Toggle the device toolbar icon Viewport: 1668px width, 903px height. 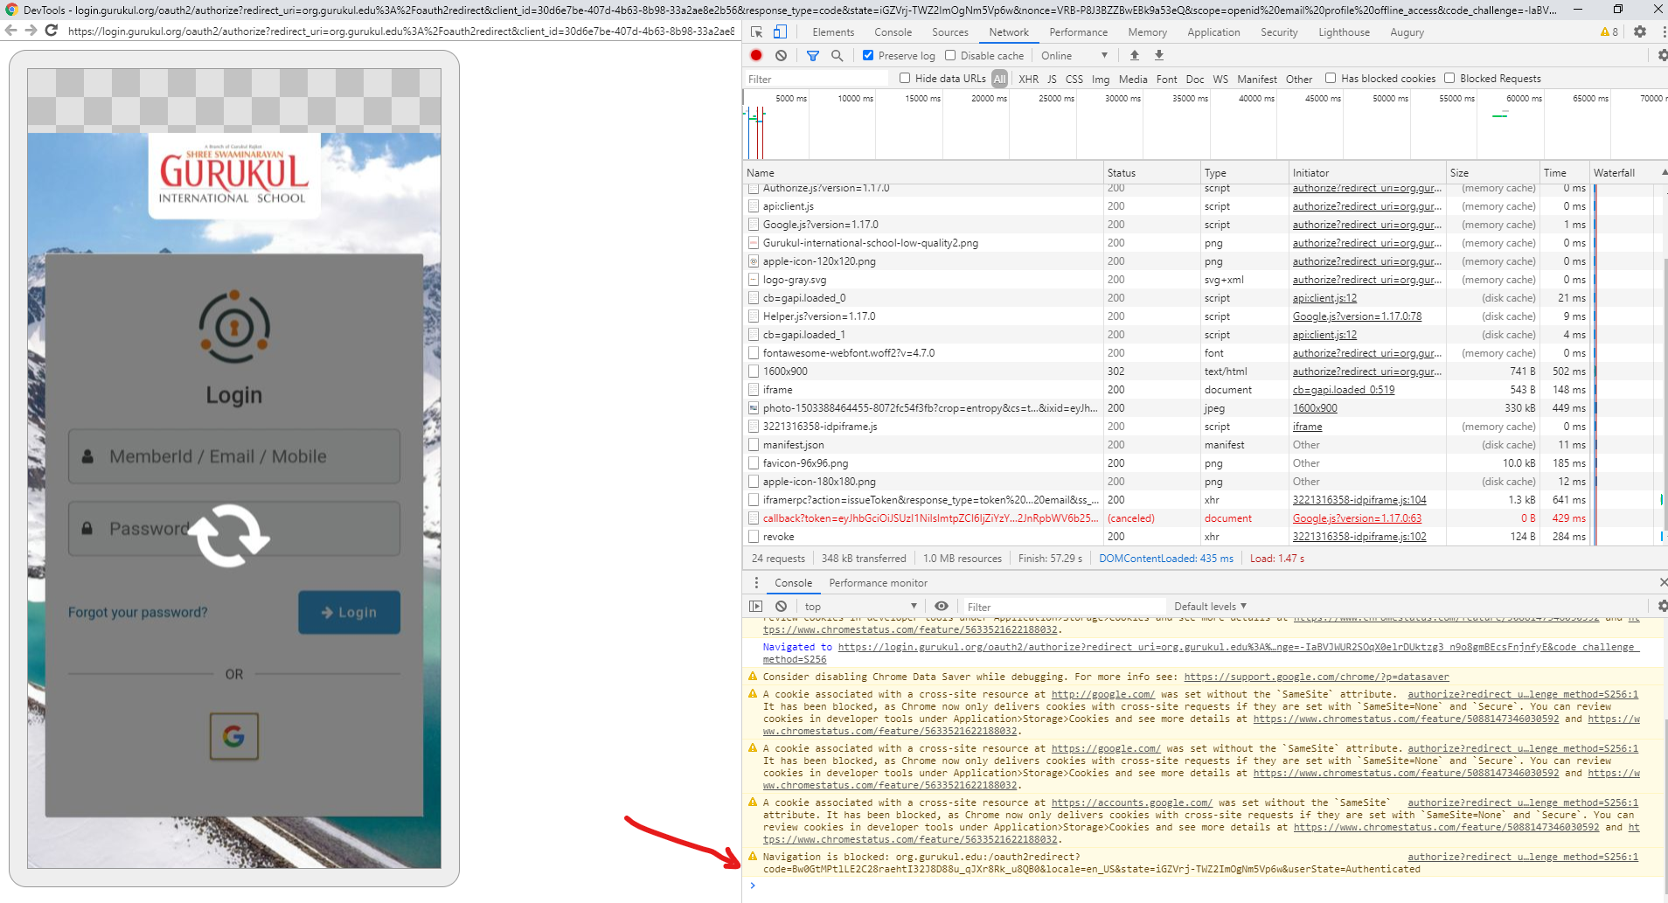780,31
